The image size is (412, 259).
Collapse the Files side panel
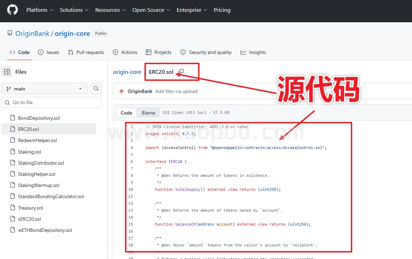[x=7, y=72]
